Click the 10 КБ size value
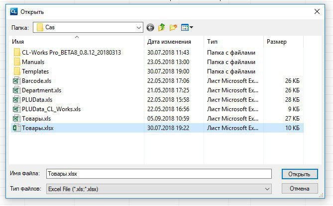The height and width of the screenshot is (206, 333). 292,128
